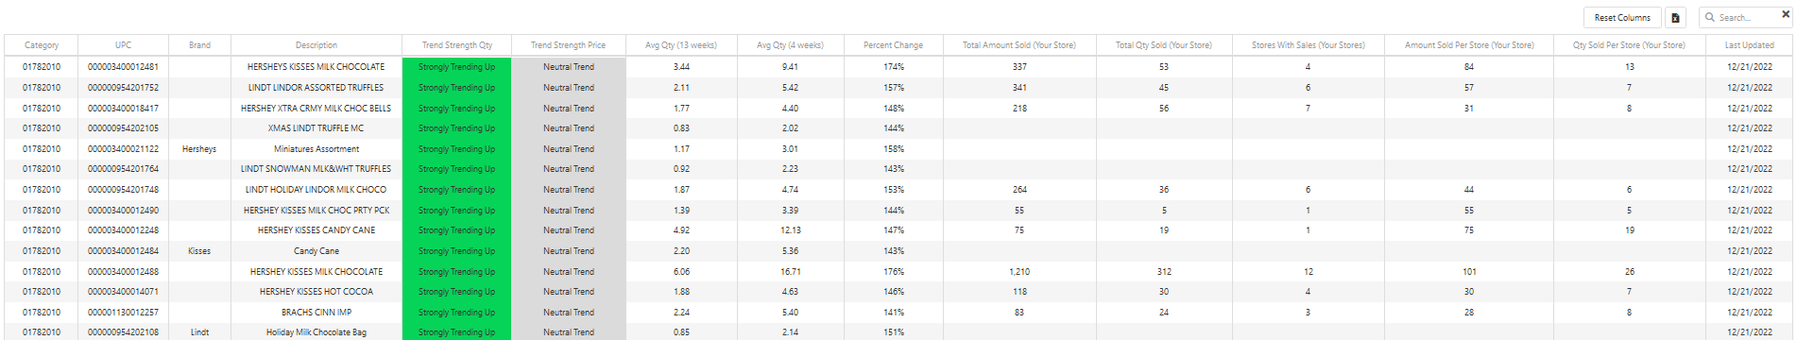Sort by Percent Change column
Image resolution: width=1797 pixels, height=340 pixels.
(x=893, y=45)
